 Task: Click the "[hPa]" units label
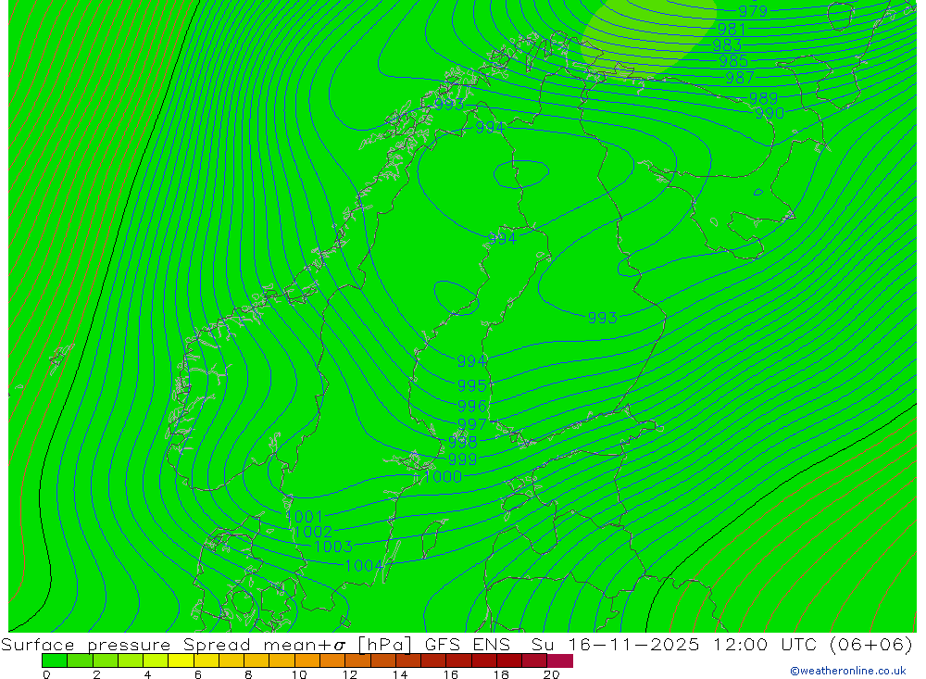click(384, 644)
